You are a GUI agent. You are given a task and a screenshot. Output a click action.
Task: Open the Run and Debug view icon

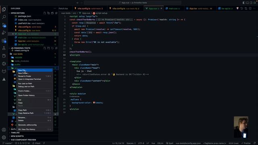click(x=4, y=33)
